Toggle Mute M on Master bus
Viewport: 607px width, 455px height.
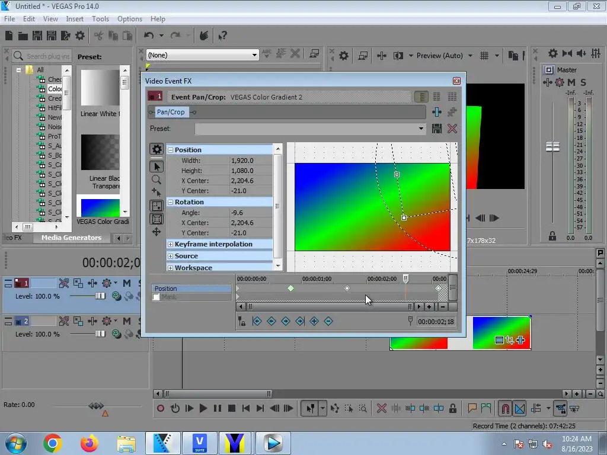(x=571, y=82)
